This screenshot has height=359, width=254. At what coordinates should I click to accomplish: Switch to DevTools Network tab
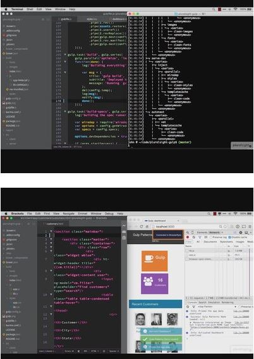(214, 233)
